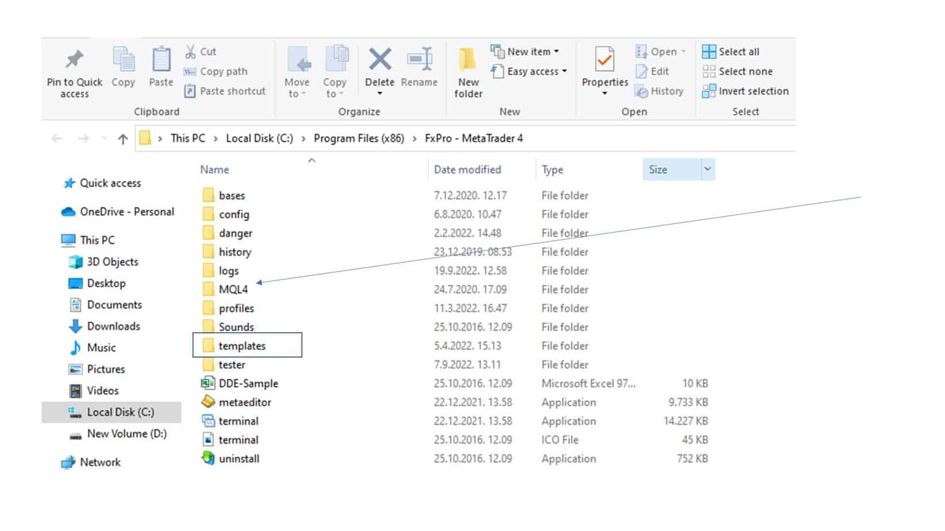This screenshot has height=531, width=945.
Task: Click the Open ribbon command
Action: (660, 52)
